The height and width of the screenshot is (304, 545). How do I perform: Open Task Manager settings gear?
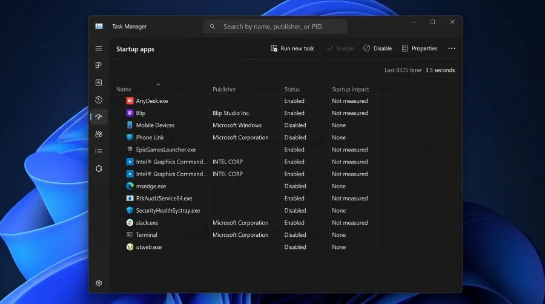99,283
